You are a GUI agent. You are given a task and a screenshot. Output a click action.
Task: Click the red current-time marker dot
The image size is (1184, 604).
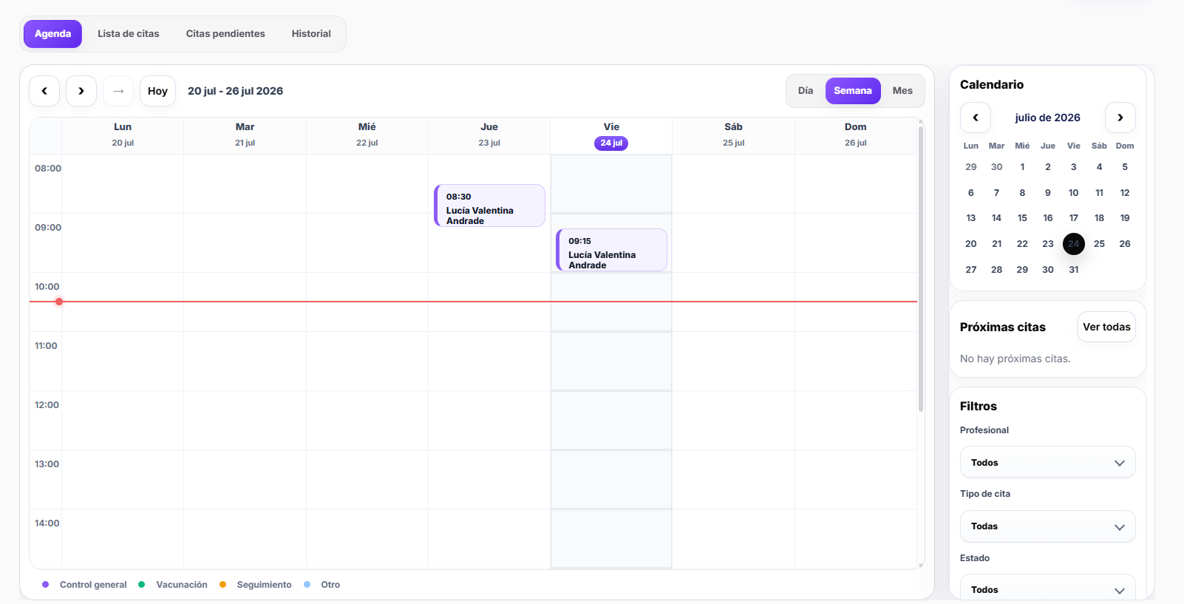(x=59, y=302)
